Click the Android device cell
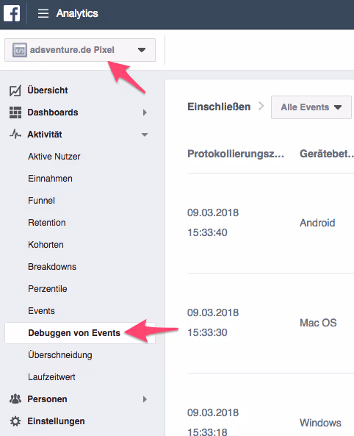This screenshot has width=354, height=436. [x=317, y=223]
